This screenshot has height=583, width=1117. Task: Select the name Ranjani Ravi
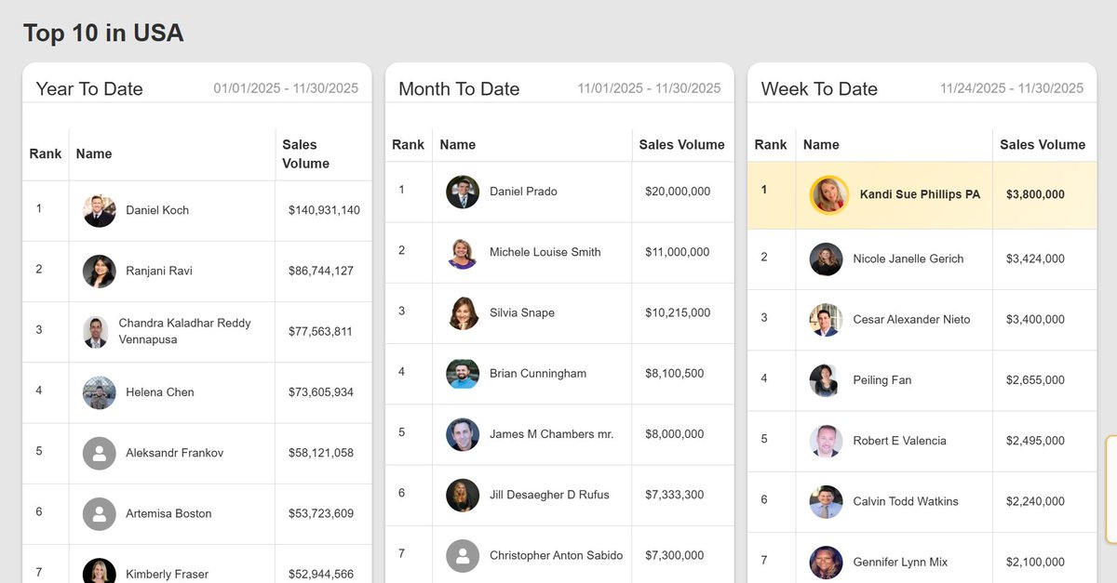click(159, 271)
